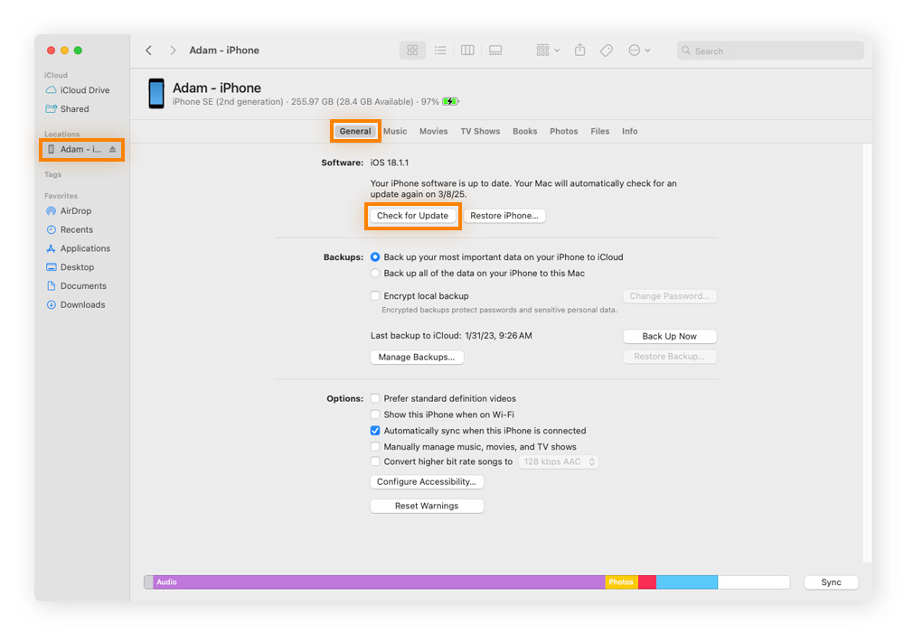Switch to column view
The height and width of the screenshot is (633, 904).
pos(467,51)
